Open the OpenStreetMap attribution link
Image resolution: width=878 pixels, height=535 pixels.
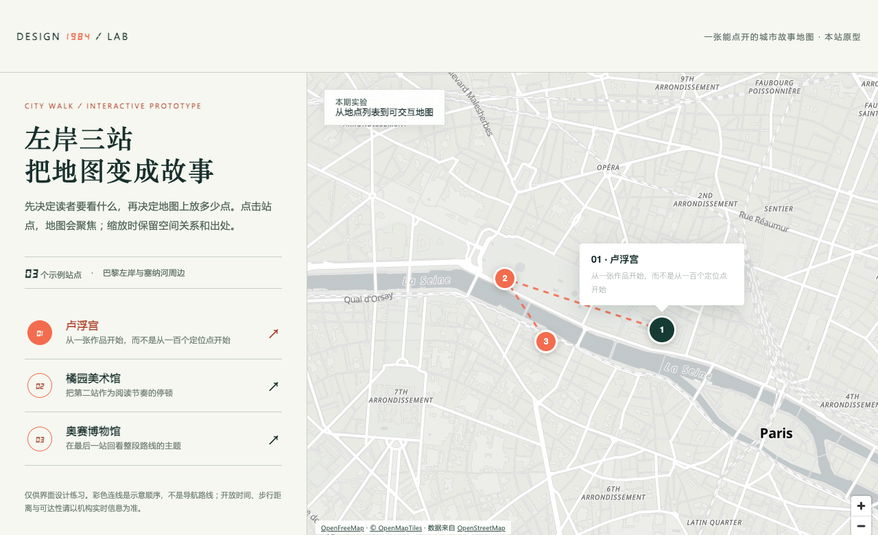pos(481,528)
